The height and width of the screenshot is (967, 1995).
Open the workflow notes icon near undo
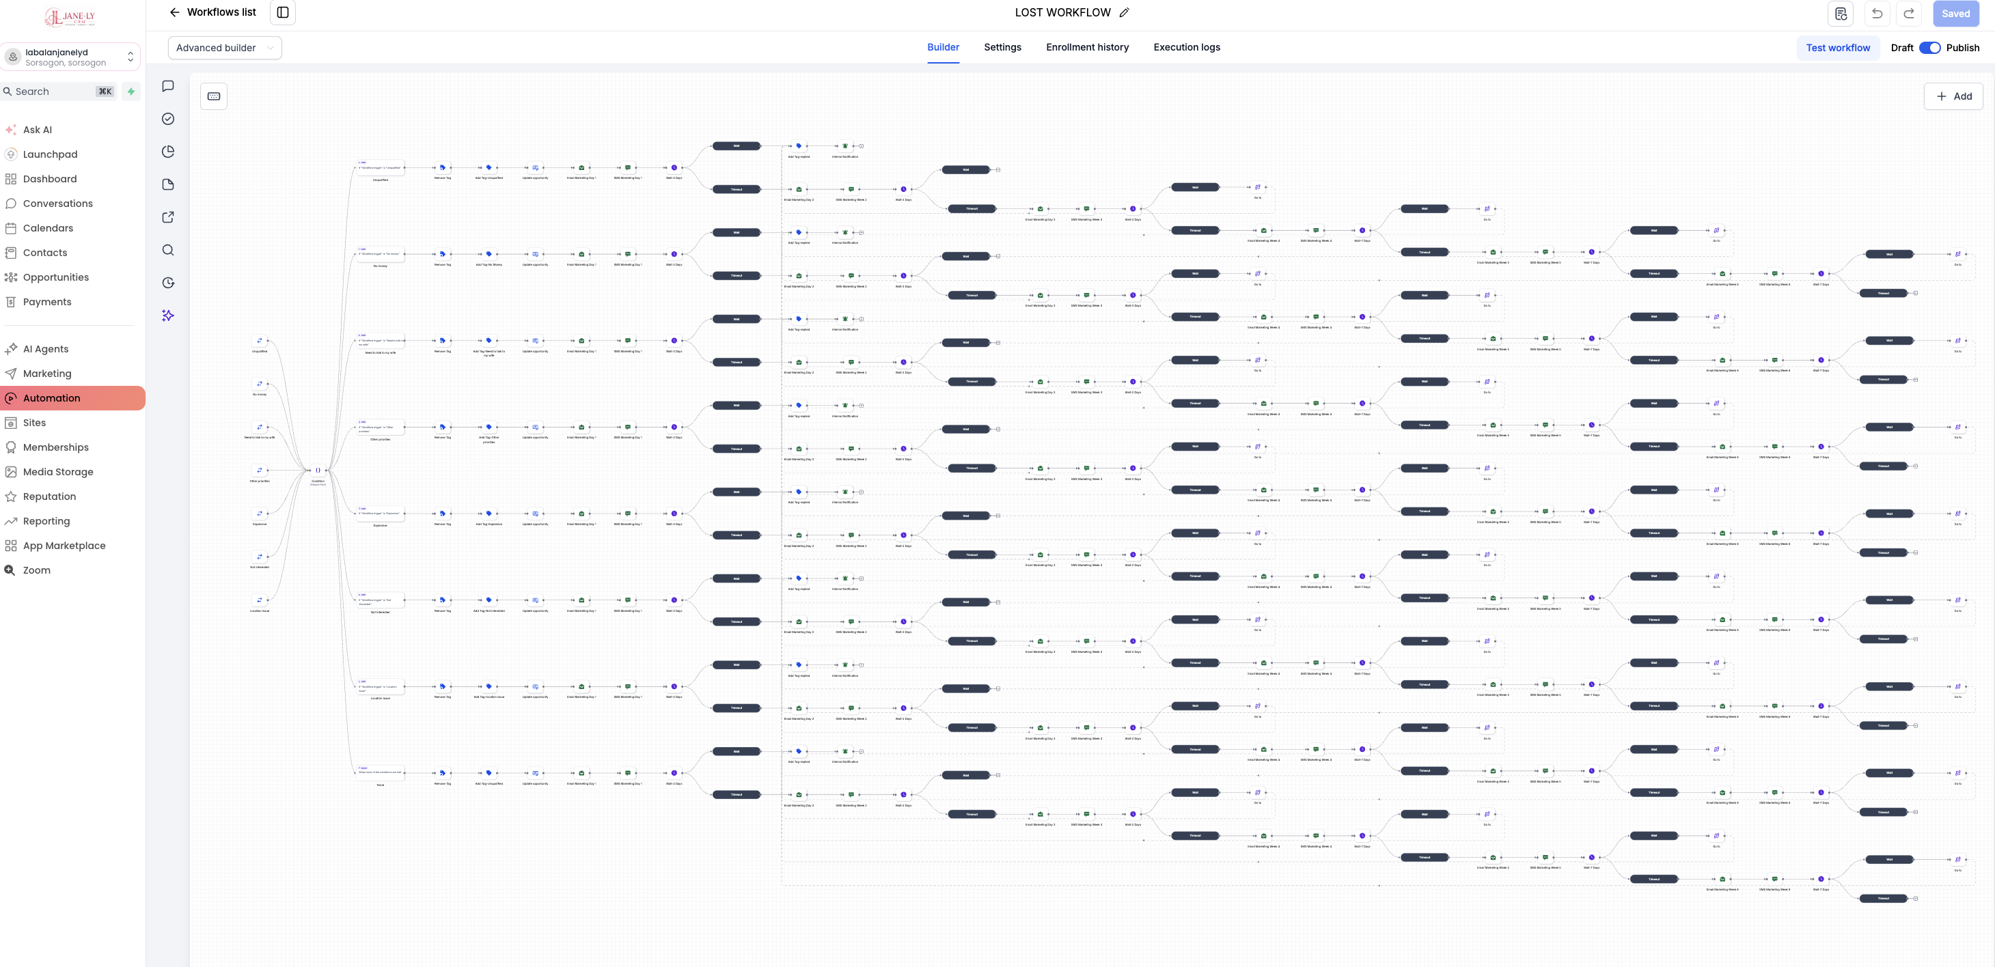point(1841,13)
